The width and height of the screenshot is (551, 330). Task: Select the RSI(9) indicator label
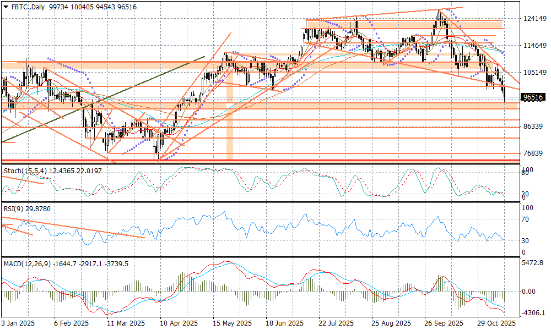coord(15,209)
